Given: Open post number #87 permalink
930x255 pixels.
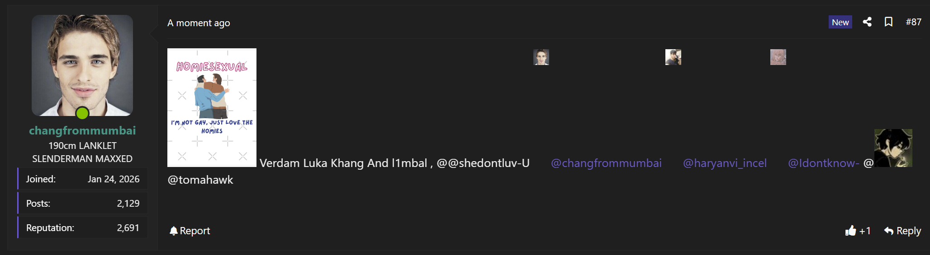Looking at the screenshot, I should [x=913, y=22].
